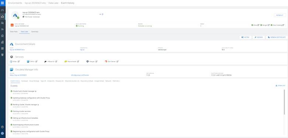Image resolution: width=288 pixels, height=138 pixels.
Task: Open the Solr Server service icon
Action: point(106,62)
